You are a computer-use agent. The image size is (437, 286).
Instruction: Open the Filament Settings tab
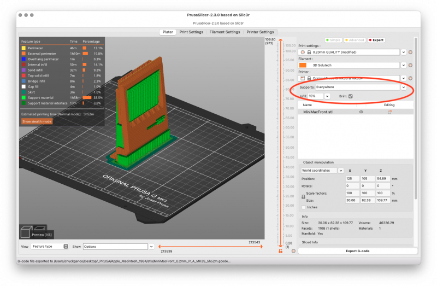coord(225,32)
